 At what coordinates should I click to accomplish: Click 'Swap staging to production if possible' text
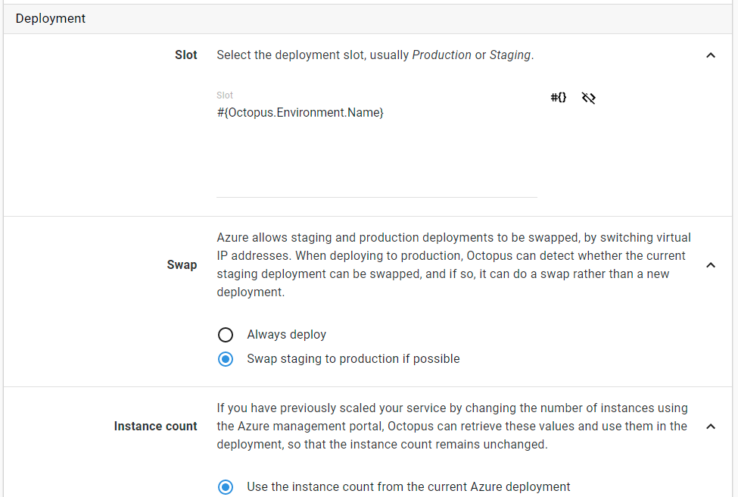[353, 359]
